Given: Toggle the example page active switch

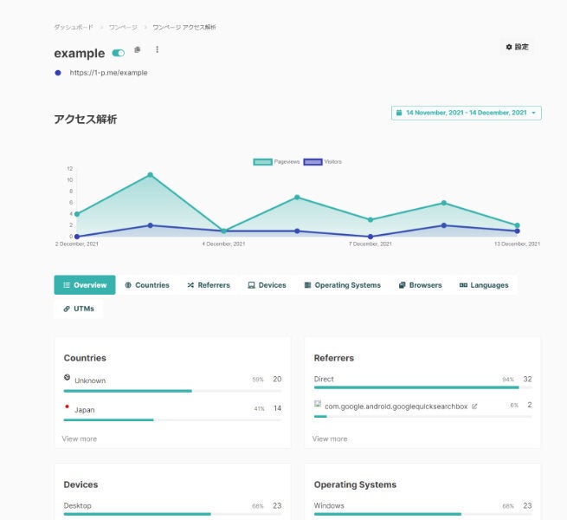Looking at the screenshot, I should tap(119, 54).
